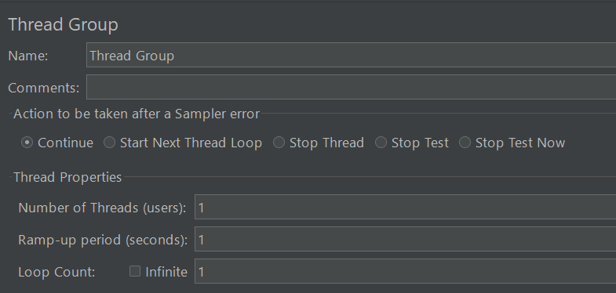
Task: Click the Loop Count: label
Action: [x=56, y=272]
